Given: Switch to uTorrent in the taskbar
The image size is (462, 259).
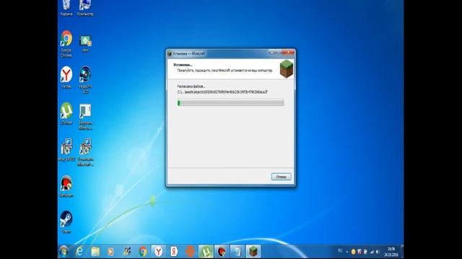Looking at the screenshot, I should point(206,251).
